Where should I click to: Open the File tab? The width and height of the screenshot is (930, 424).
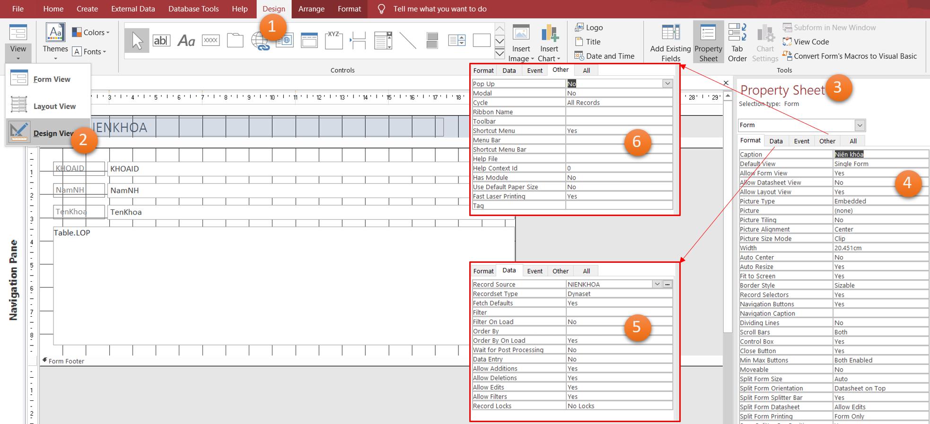18,9
